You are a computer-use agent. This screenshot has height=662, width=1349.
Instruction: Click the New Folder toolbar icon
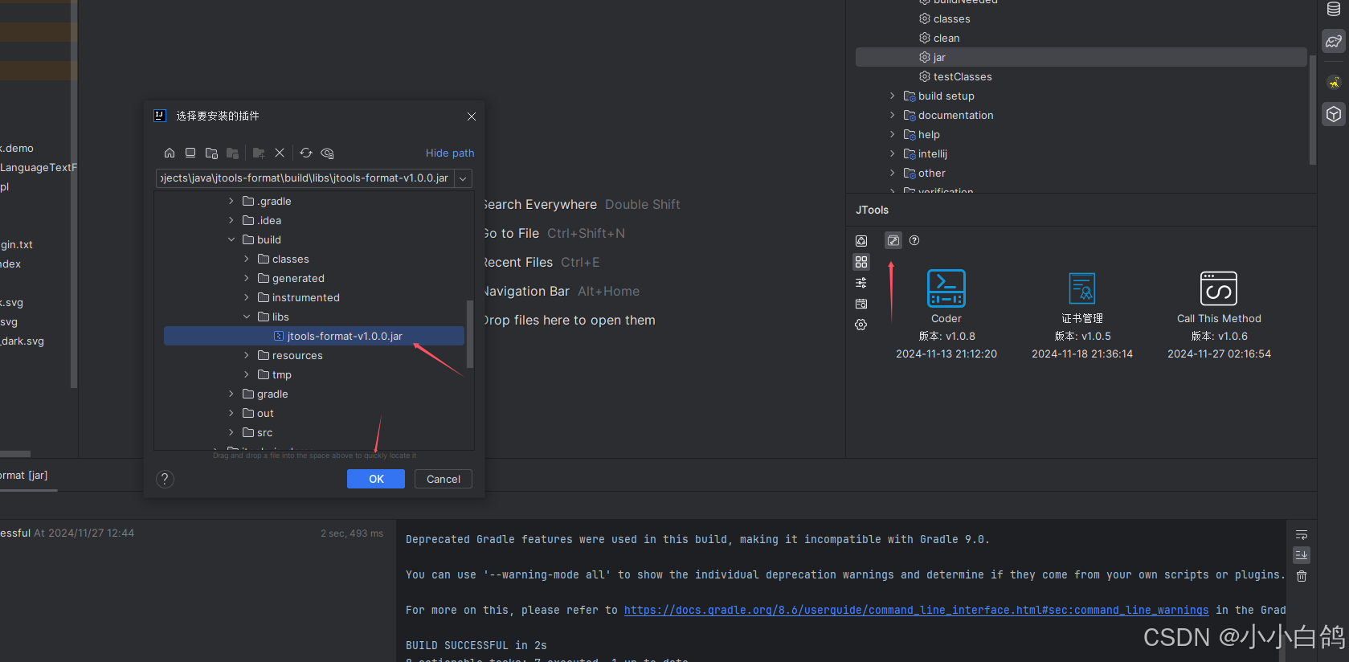point(259,153)
